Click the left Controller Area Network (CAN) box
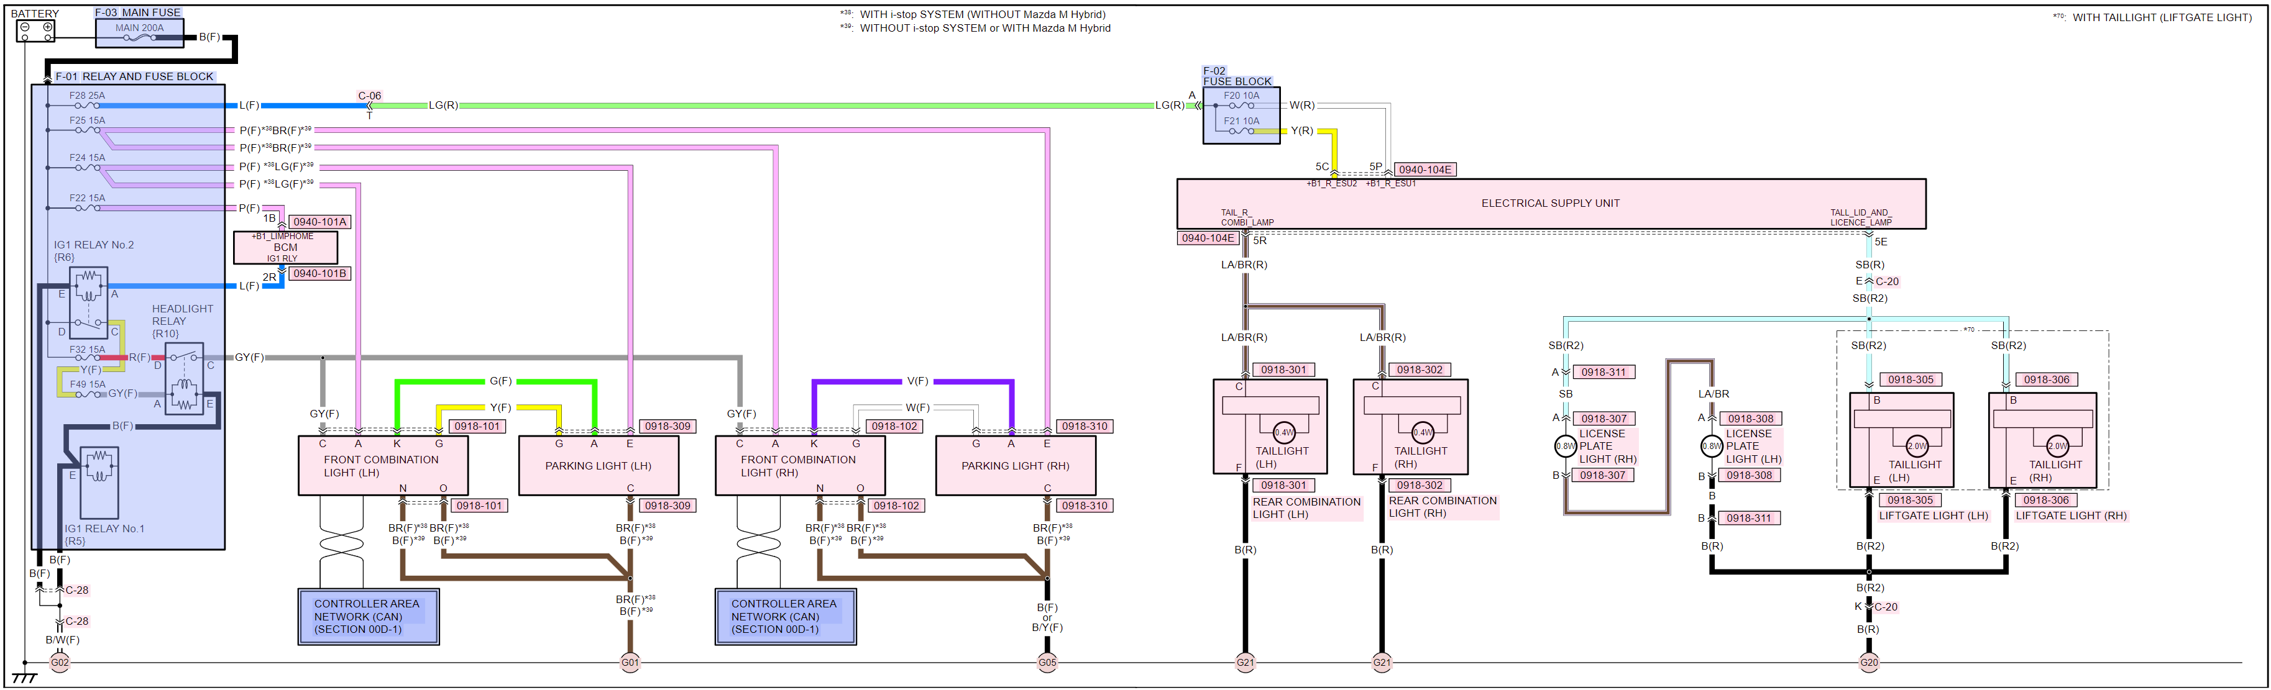Viewport: 2271px width, 690px height. 368,616
